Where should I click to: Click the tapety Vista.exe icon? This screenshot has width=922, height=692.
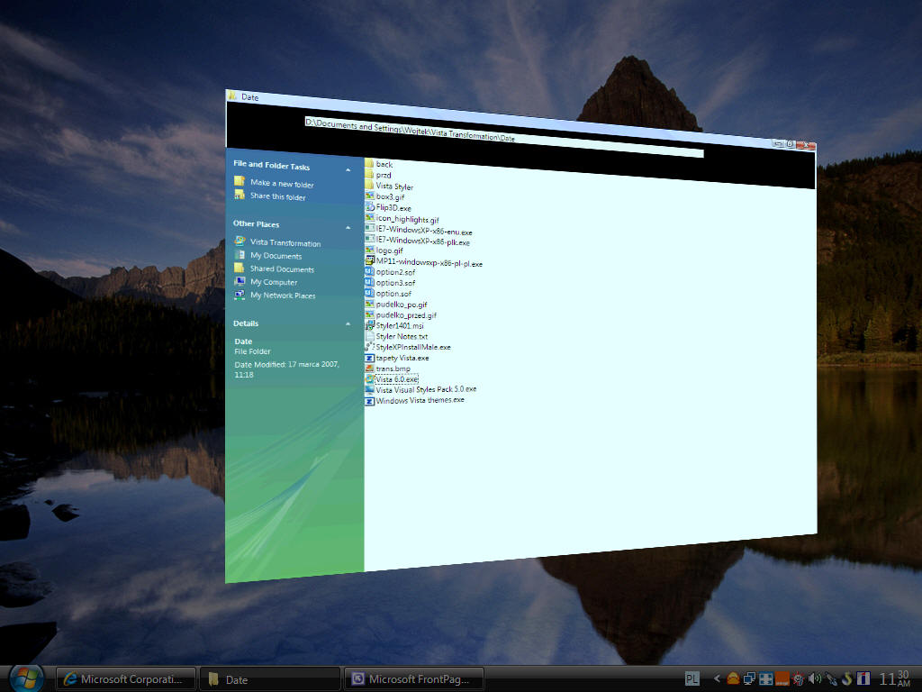click(x=369, y=357)
